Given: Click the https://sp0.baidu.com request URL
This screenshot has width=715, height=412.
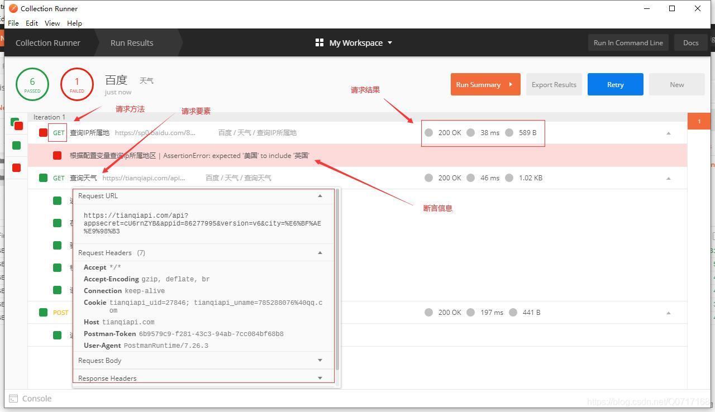Looking at the screenshot, I should pyautogui.click(x=155, y=133).
